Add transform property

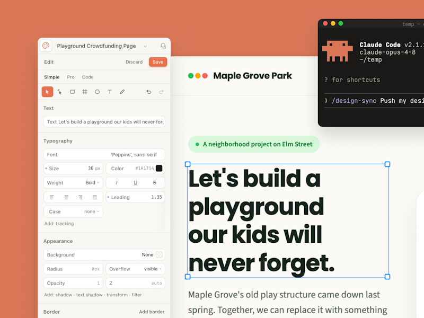point(117,295)
